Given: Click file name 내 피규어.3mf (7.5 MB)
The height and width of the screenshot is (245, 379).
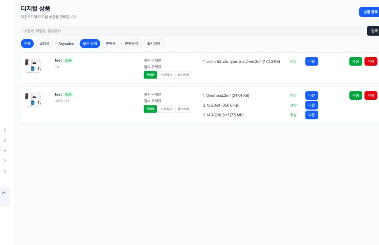Looking at the screenshot, I should (x=223, y=115).
